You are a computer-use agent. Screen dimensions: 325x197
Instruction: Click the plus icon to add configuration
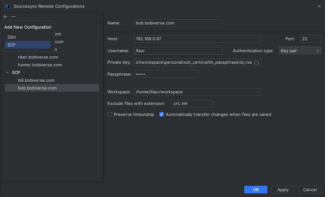5,17
